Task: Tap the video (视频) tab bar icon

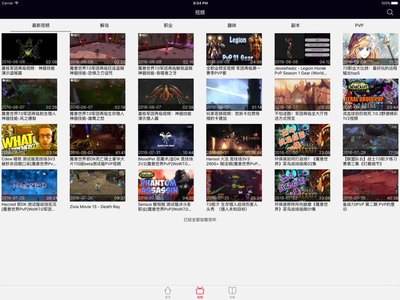Action: 200,292
